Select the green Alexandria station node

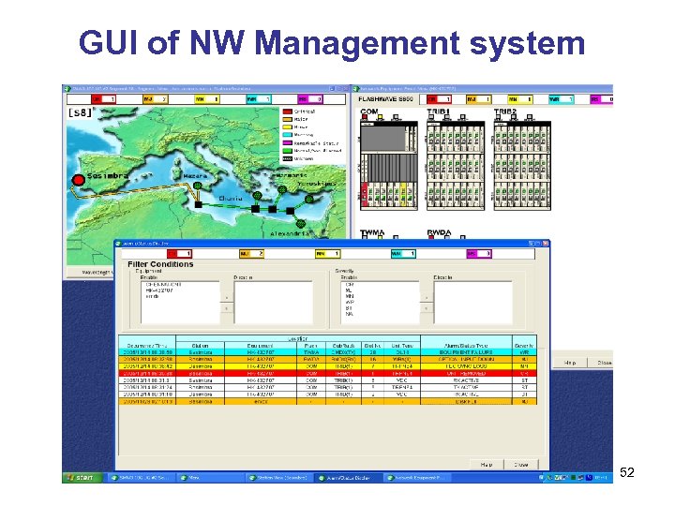pos(301,223)
